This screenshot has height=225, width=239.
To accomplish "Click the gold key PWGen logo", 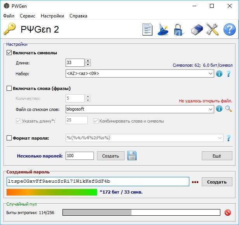I will point(10,29).
